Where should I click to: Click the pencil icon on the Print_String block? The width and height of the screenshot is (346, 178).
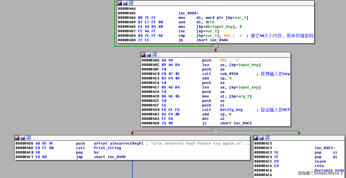[23, 138]
